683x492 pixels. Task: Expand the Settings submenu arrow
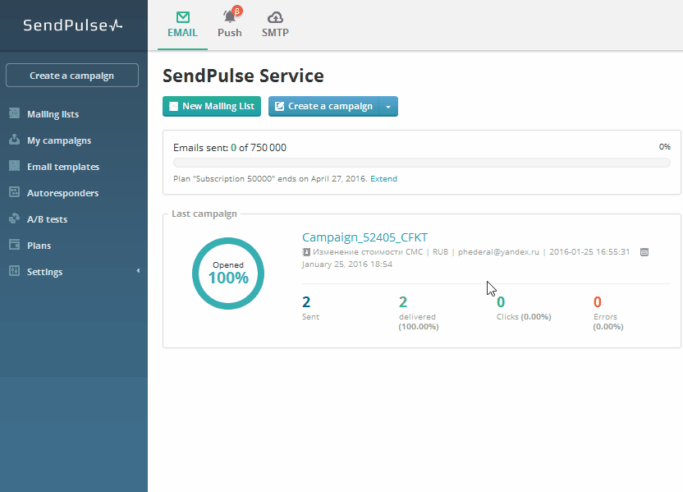click(x=138, y=271)
